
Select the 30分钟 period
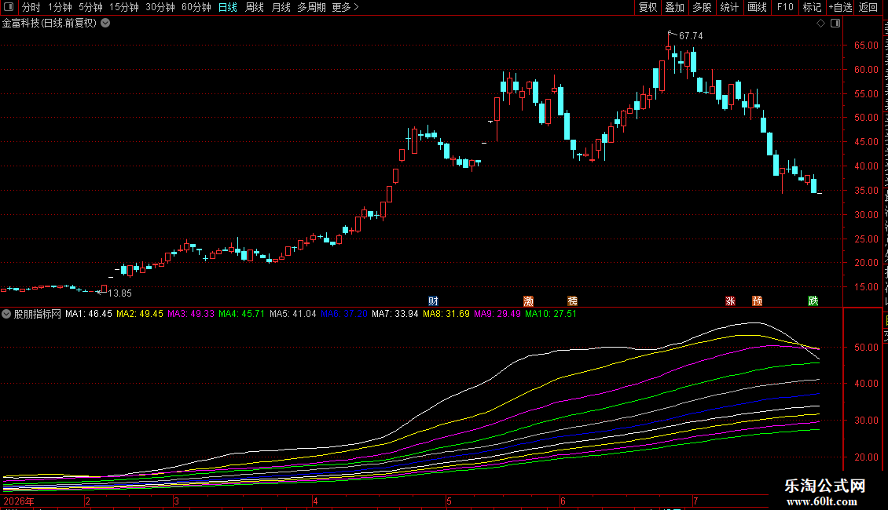pos(160,7)
